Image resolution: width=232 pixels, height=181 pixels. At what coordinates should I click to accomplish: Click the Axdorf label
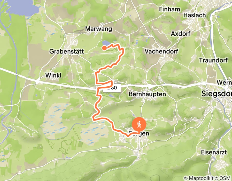181,34
